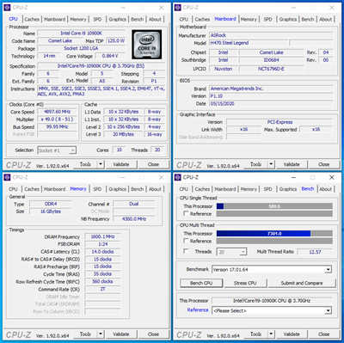Screen dimensions: 344x343
Task: Open Bench tab in the Memory window
Action: point(137,189)
